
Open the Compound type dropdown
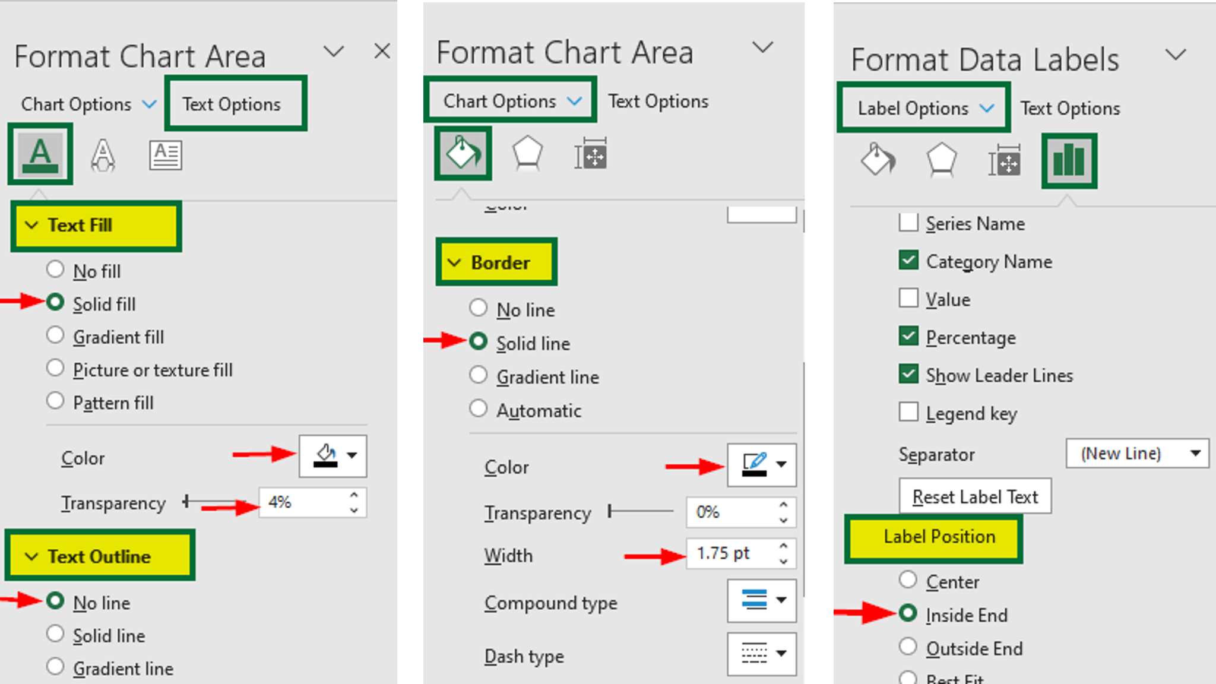click(762, 601)
